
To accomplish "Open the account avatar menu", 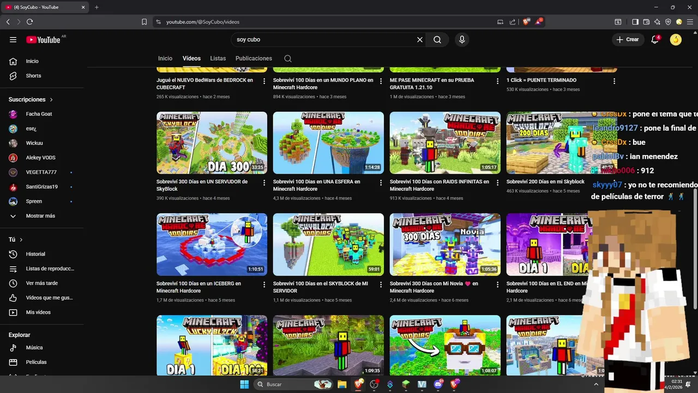I will click(676, 39).
